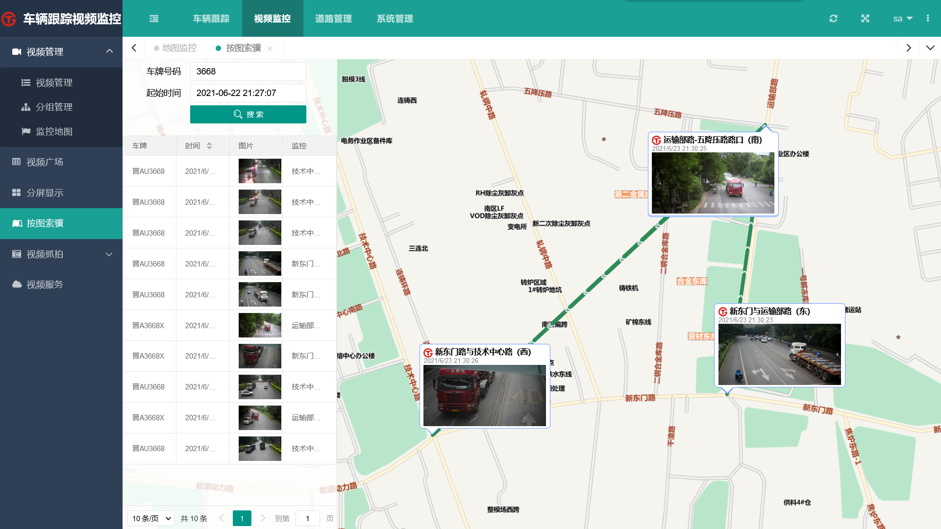Click the refresh icon in top bar
Image resolution: width=941 pixels, height=529 pixels.
(x=833, y=19)
